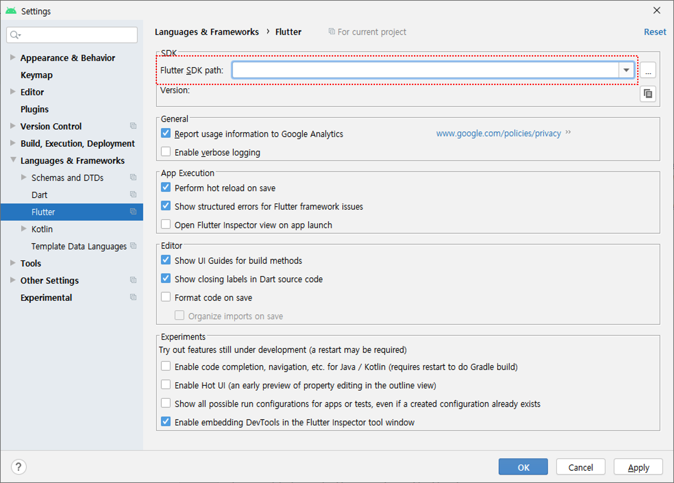Enable verbose logging checkbox
Image resolution: width=674 pixels, height=483 pixels.
coord(166,152)
